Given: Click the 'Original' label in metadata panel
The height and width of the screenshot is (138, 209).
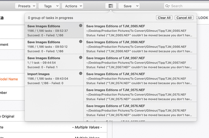Looking at the screenshot, I should click(7, 117).
